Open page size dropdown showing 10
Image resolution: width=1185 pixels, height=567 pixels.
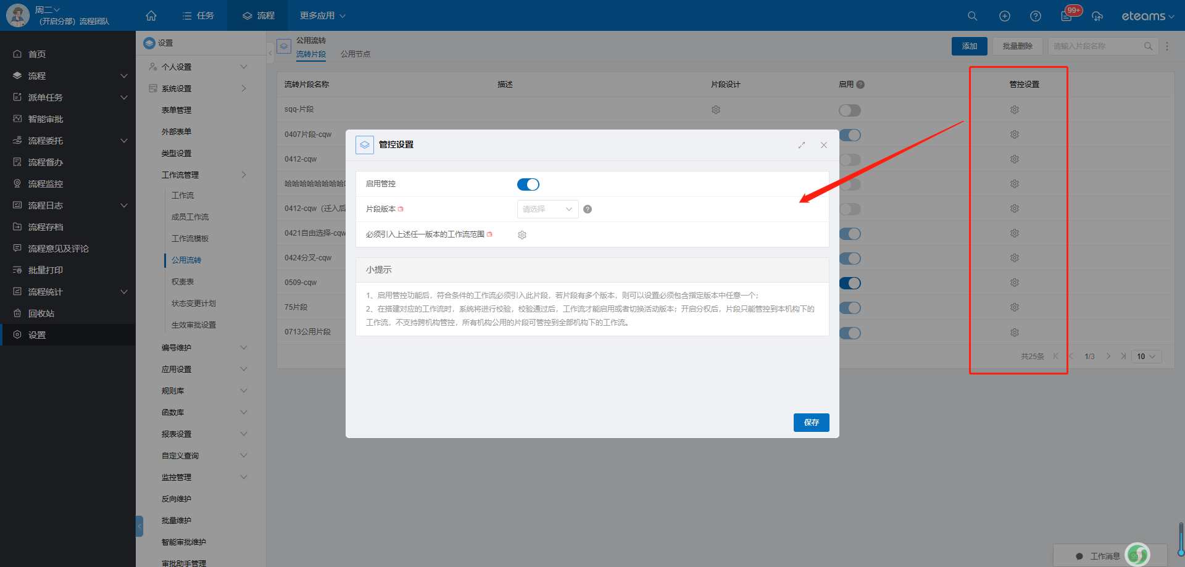point(1147,357)
